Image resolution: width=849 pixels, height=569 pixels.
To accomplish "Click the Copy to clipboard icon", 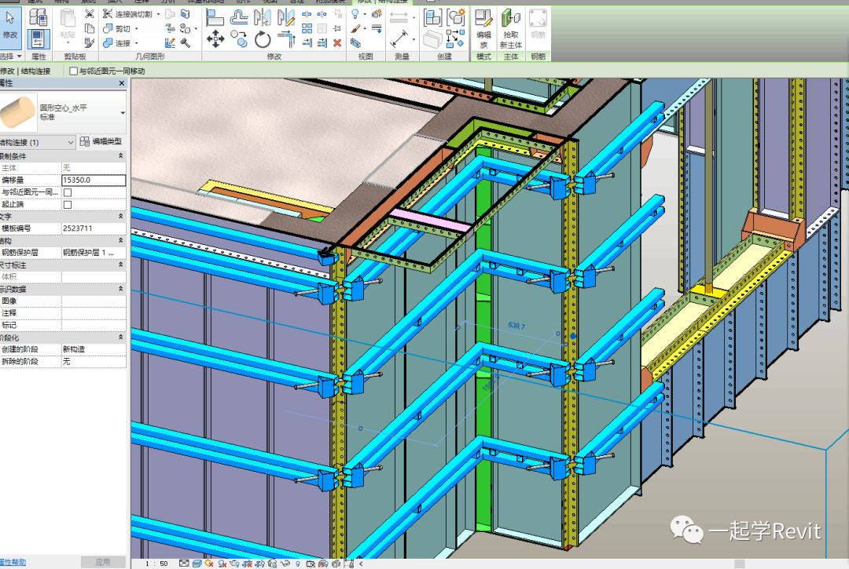I will 90,28.
